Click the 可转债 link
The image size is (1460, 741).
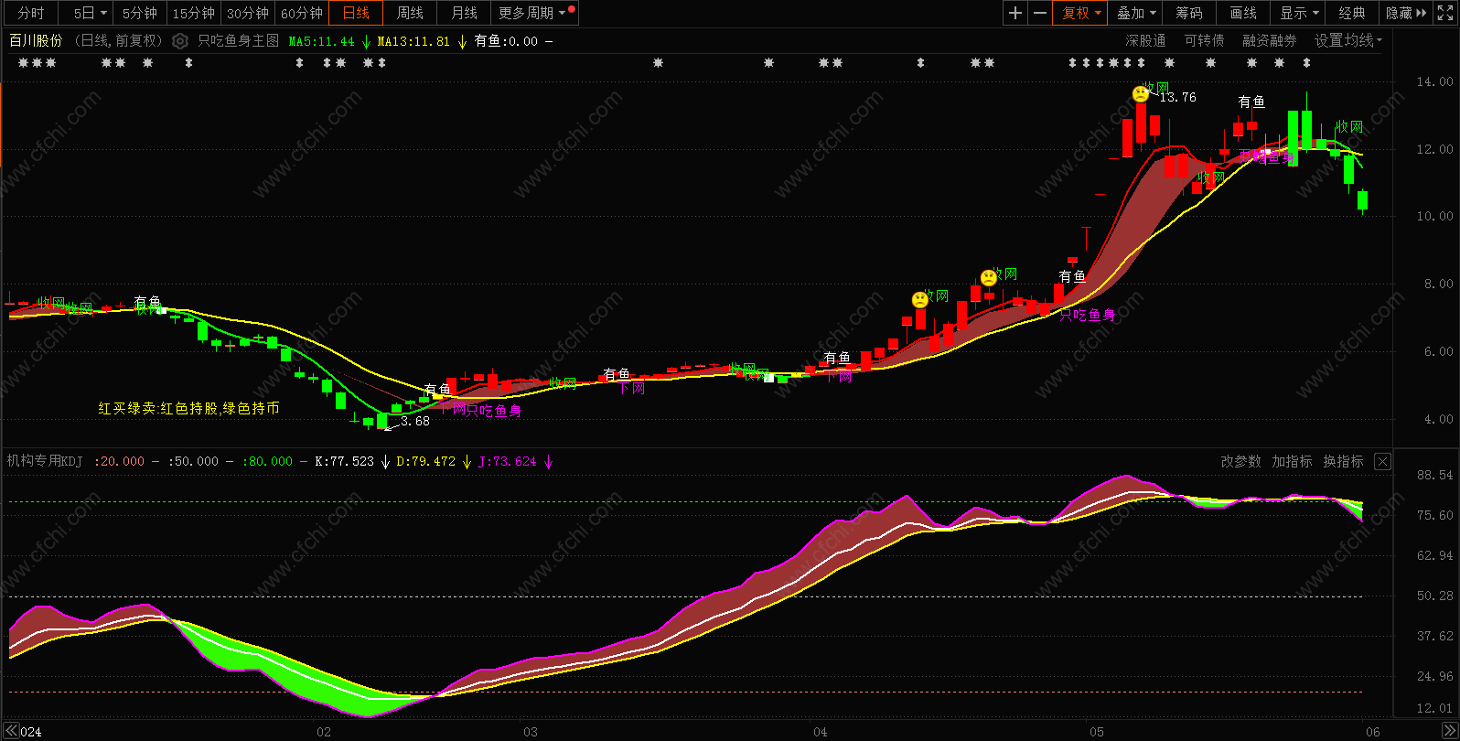(1204, 41)
